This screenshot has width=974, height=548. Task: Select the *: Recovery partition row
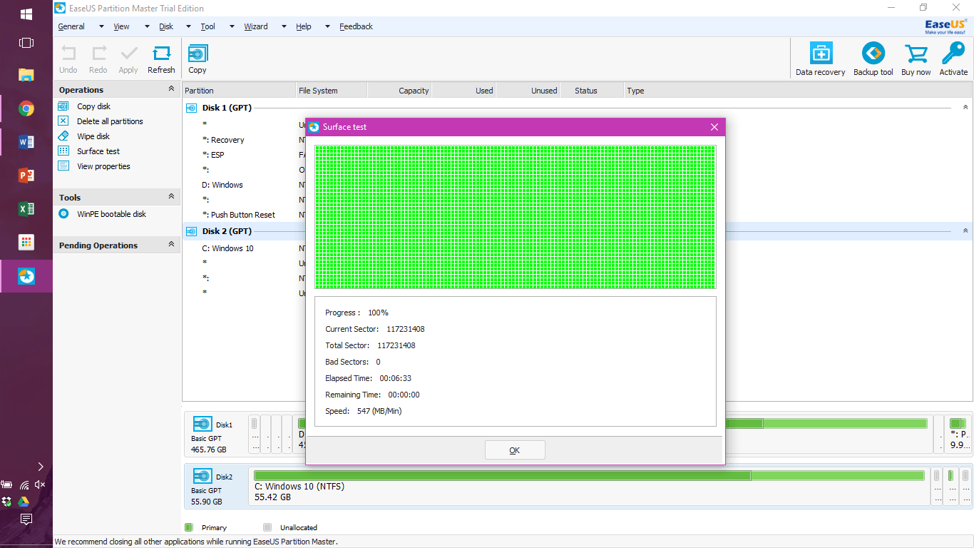tap(223, 140)
